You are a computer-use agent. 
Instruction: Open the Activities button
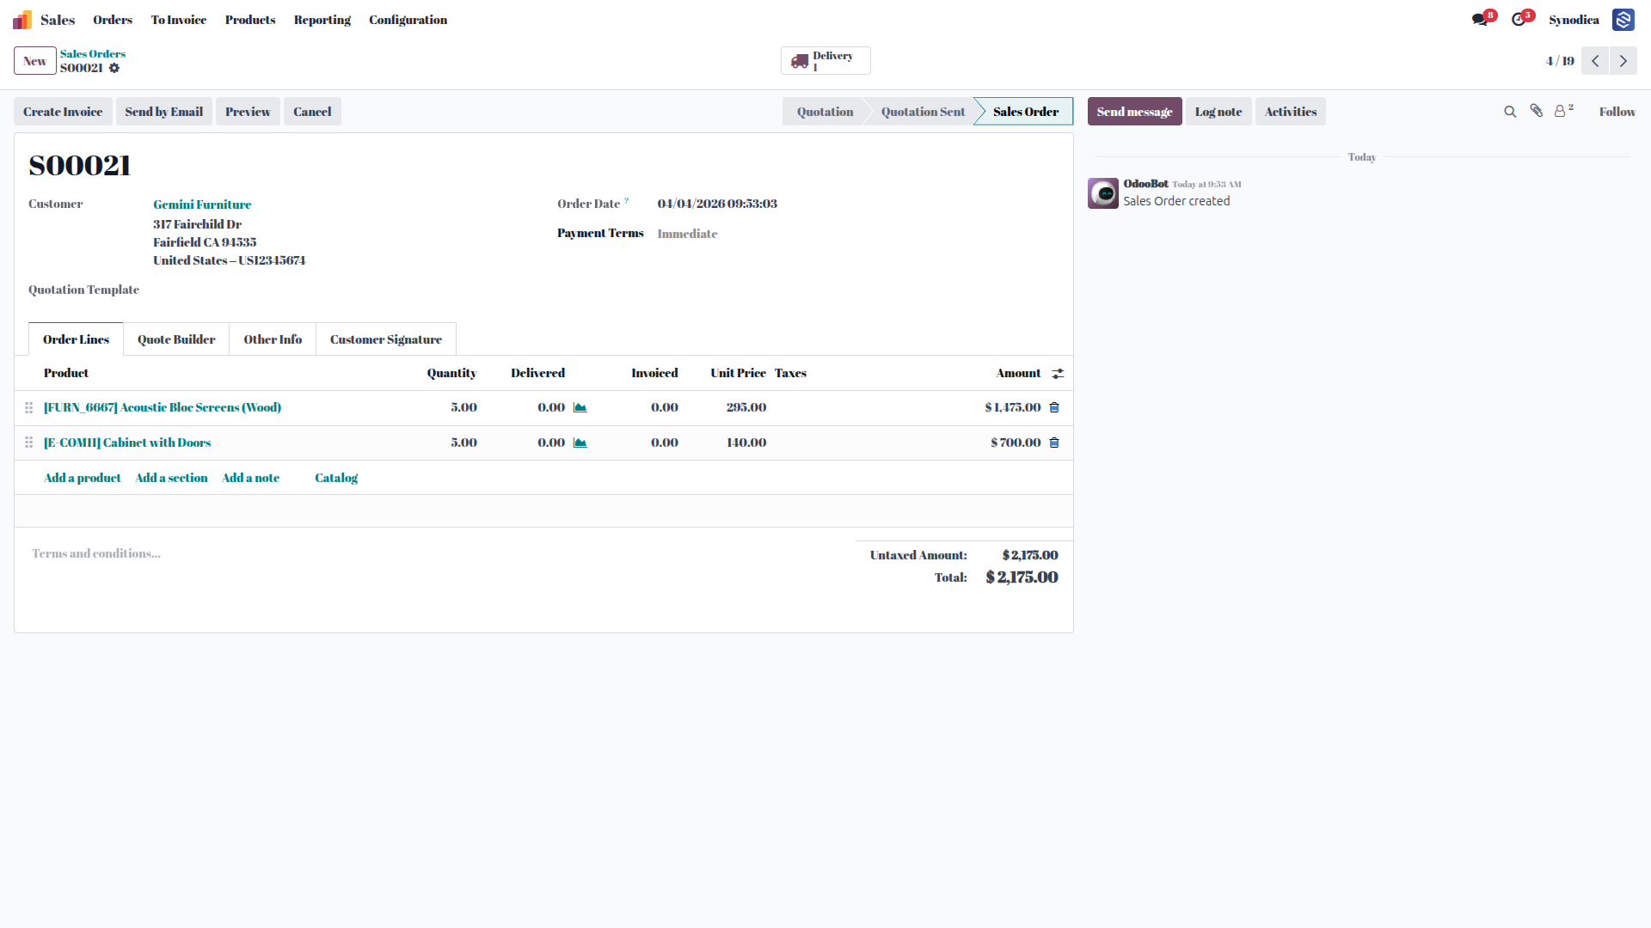(x=1291, y=112)
